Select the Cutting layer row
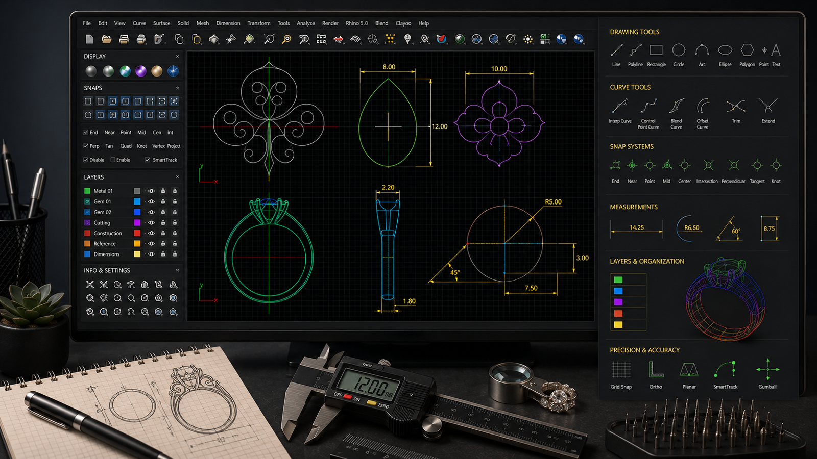Viewport: 817px width, 459px height. tap(132, 223)
